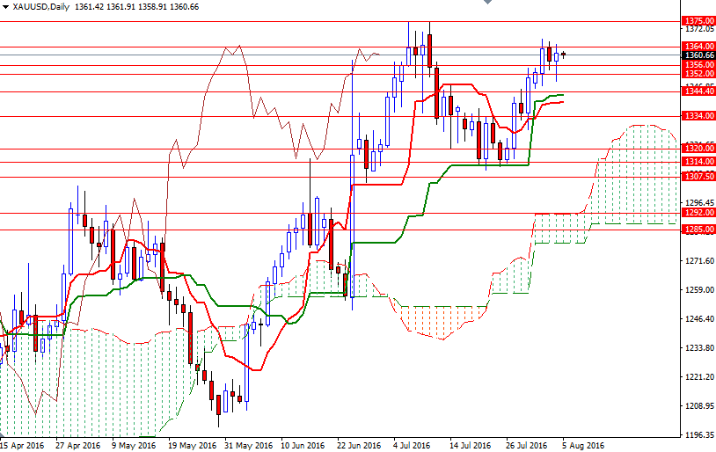The width and height of the screenshot is (716, 452).
Task: Click the latest small red candle at 1360
Action: (x=564, y=55)
